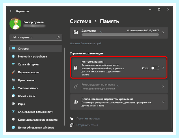This screenshot has height=138, width=179.
Task: Click the Учетные записи person icon
Action: [13, 88]
